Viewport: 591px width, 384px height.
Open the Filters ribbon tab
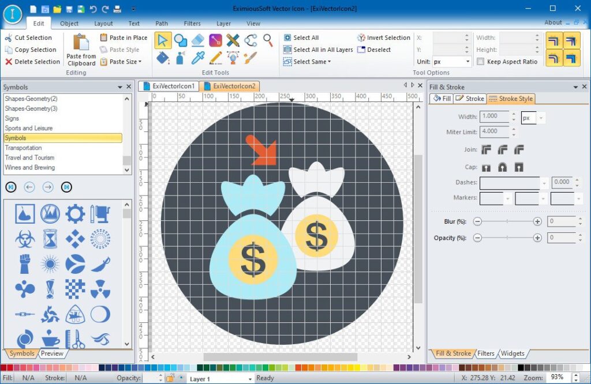click(x=192, y=23)
